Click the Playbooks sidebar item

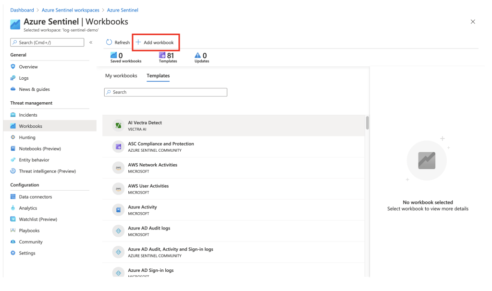click(x=29, y=230)
